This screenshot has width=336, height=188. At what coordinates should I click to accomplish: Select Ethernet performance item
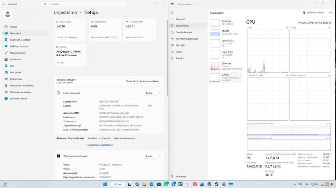(x=225, y=66)
